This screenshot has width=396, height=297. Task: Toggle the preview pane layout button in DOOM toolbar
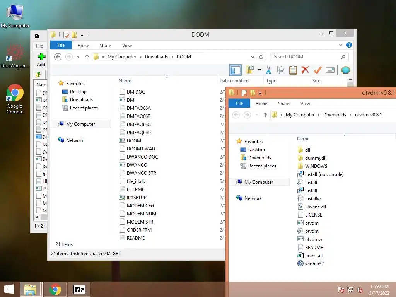tap(236, 70)
